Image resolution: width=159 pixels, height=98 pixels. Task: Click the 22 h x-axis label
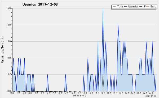(145, 93)
